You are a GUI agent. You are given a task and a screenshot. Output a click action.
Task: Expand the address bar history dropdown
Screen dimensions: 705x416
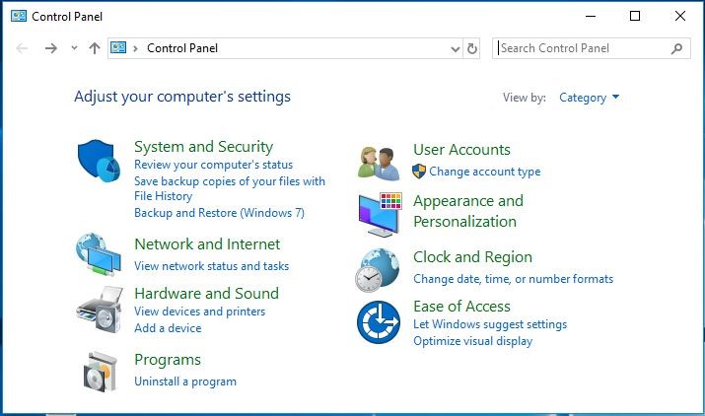click(455, 48)
